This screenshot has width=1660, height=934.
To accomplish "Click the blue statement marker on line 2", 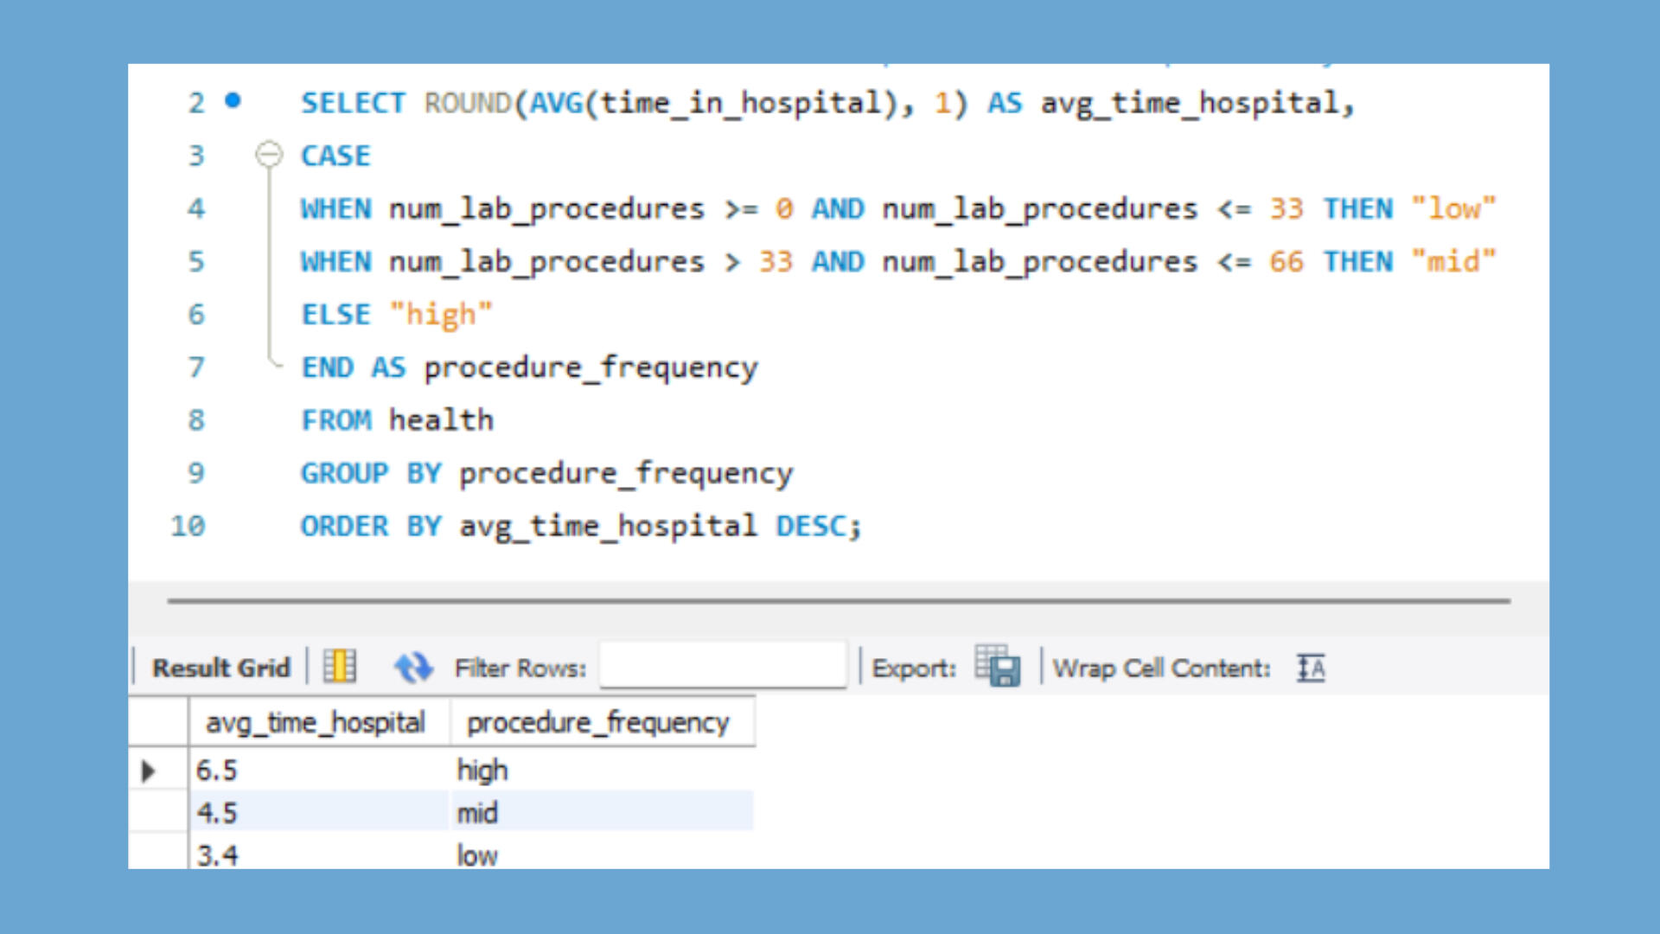I will (x=233, y=100).
